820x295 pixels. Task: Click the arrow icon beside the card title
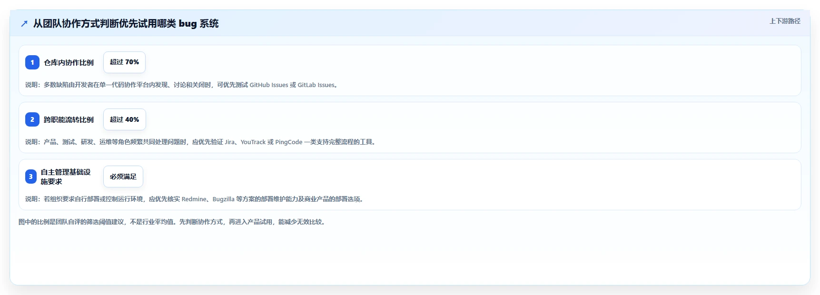pos(24,23)
